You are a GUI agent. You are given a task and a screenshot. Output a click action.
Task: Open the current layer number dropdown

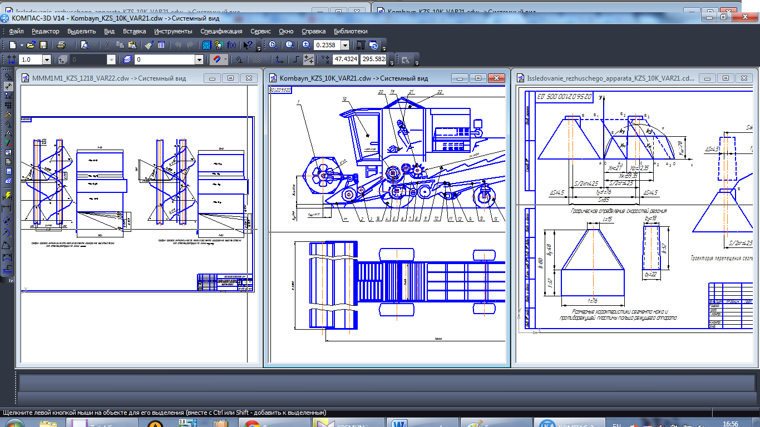199,59
